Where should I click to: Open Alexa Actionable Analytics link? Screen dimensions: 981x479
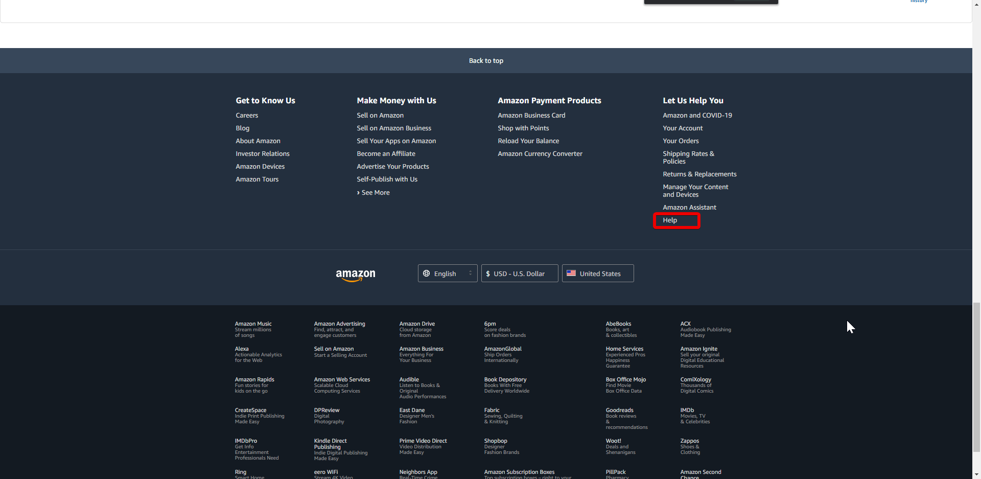[x=258, y=354]
